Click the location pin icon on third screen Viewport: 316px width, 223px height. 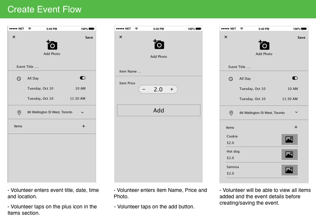pos(231,112)
